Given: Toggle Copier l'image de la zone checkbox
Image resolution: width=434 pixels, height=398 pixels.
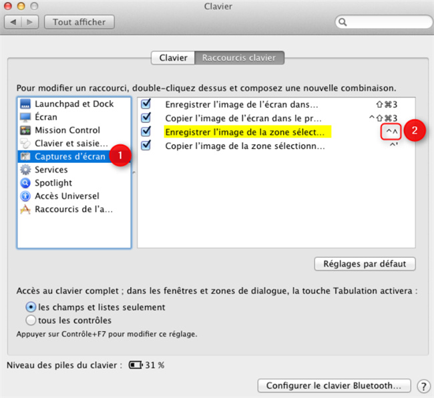Looking at the screenshot, I should point(146,145).
